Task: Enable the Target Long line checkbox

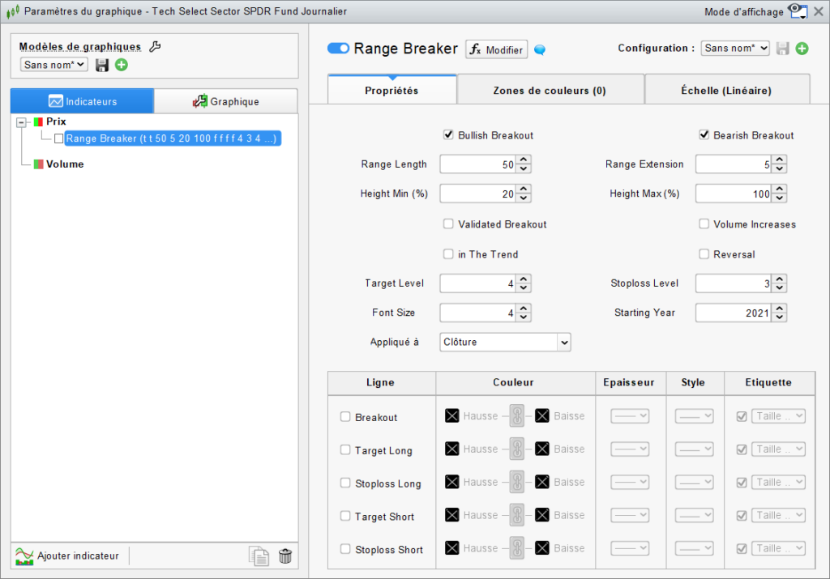Action: pos(345,449)
